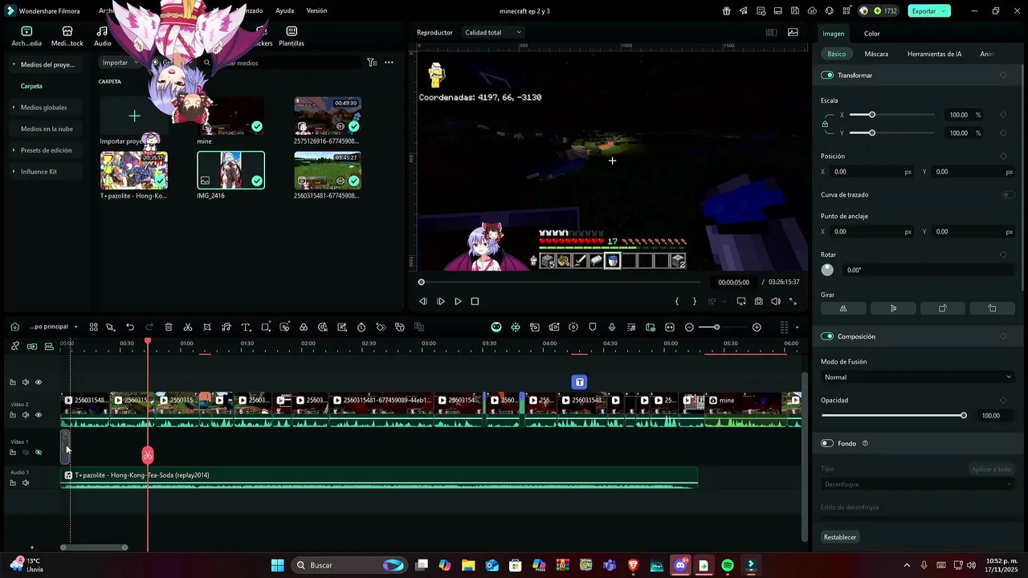The width and height of the screenshot is (1028, 578).
Task: Zoom in timeline with plus icon
Action: 757,328
